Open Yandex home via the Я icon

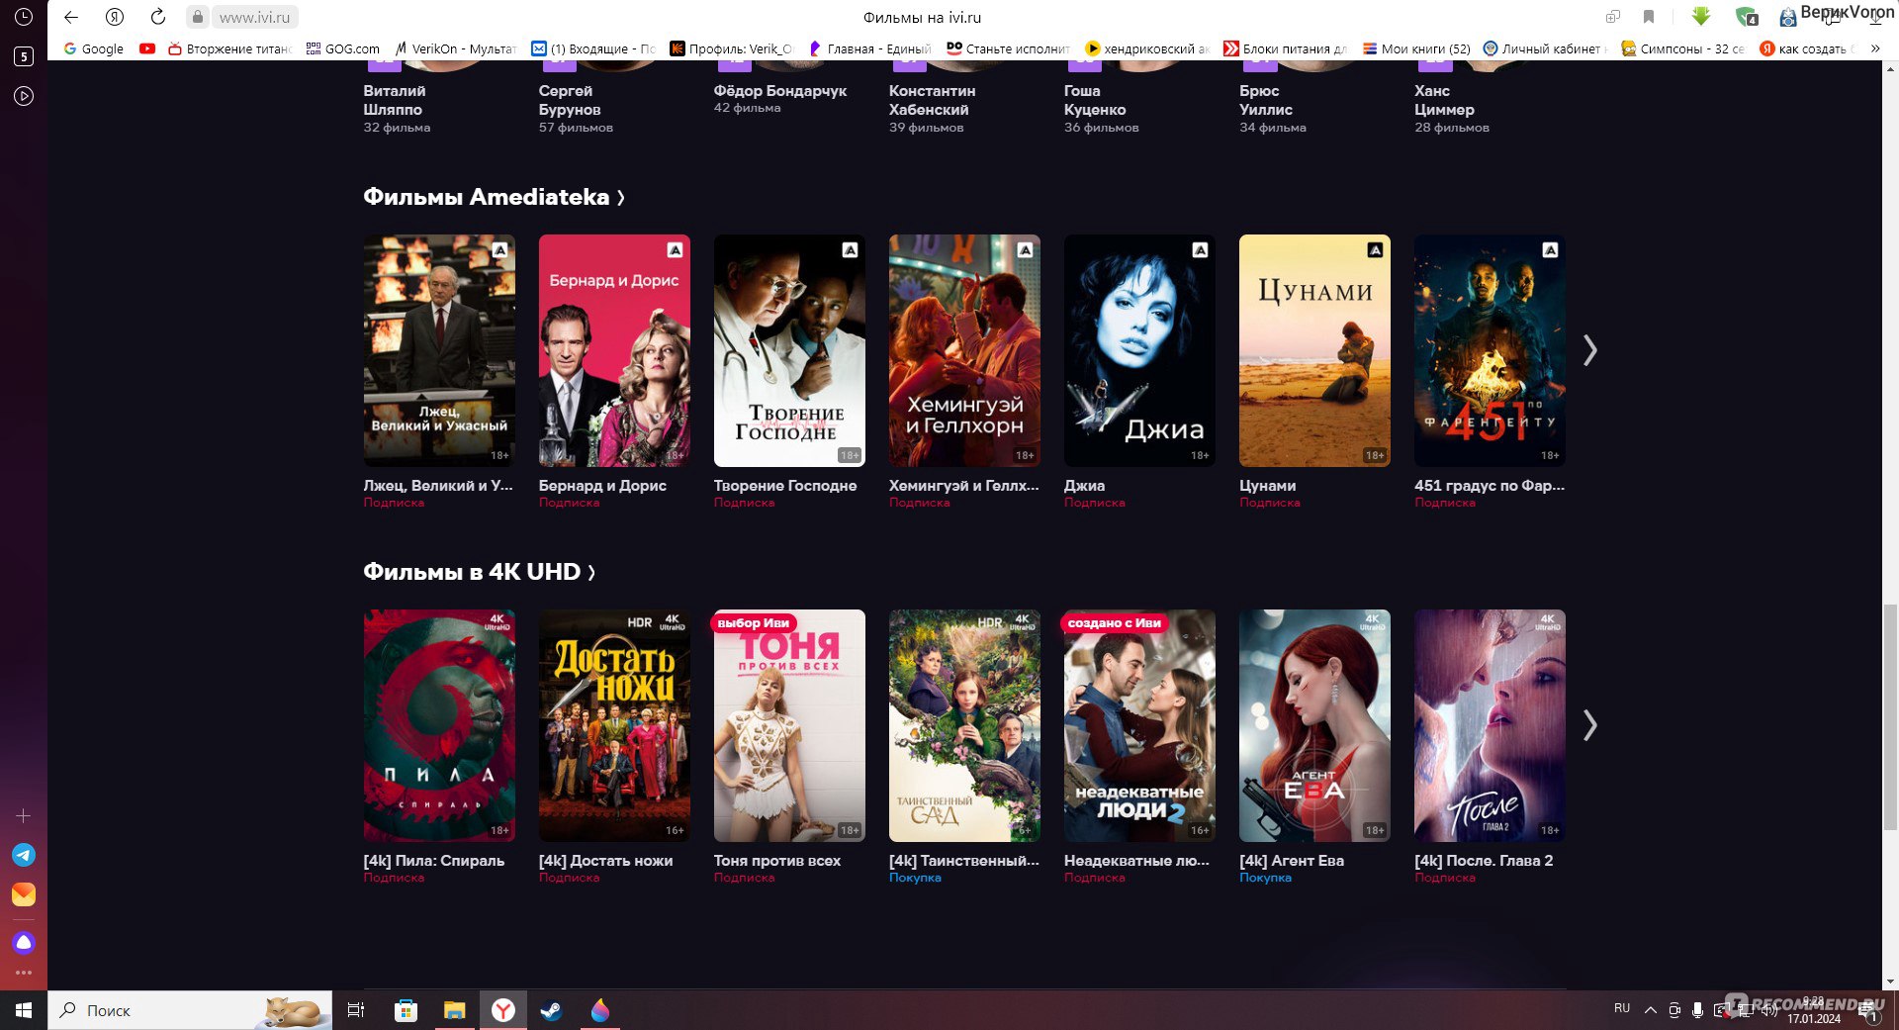pos(115,17)
